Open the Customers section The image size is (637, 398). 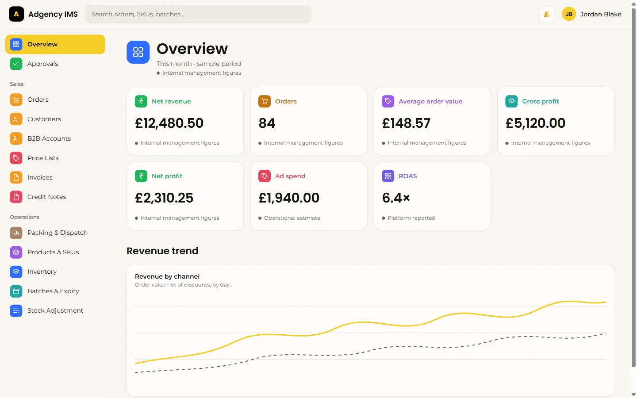tap(55, 119)
